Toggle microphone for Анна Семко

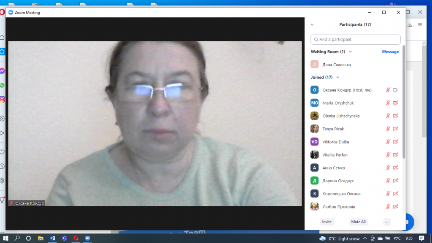(388, 168)
